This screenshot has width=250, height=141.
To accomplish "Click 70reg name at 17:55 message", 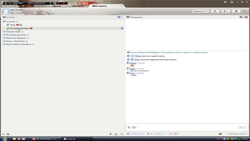I will (132, 73).
